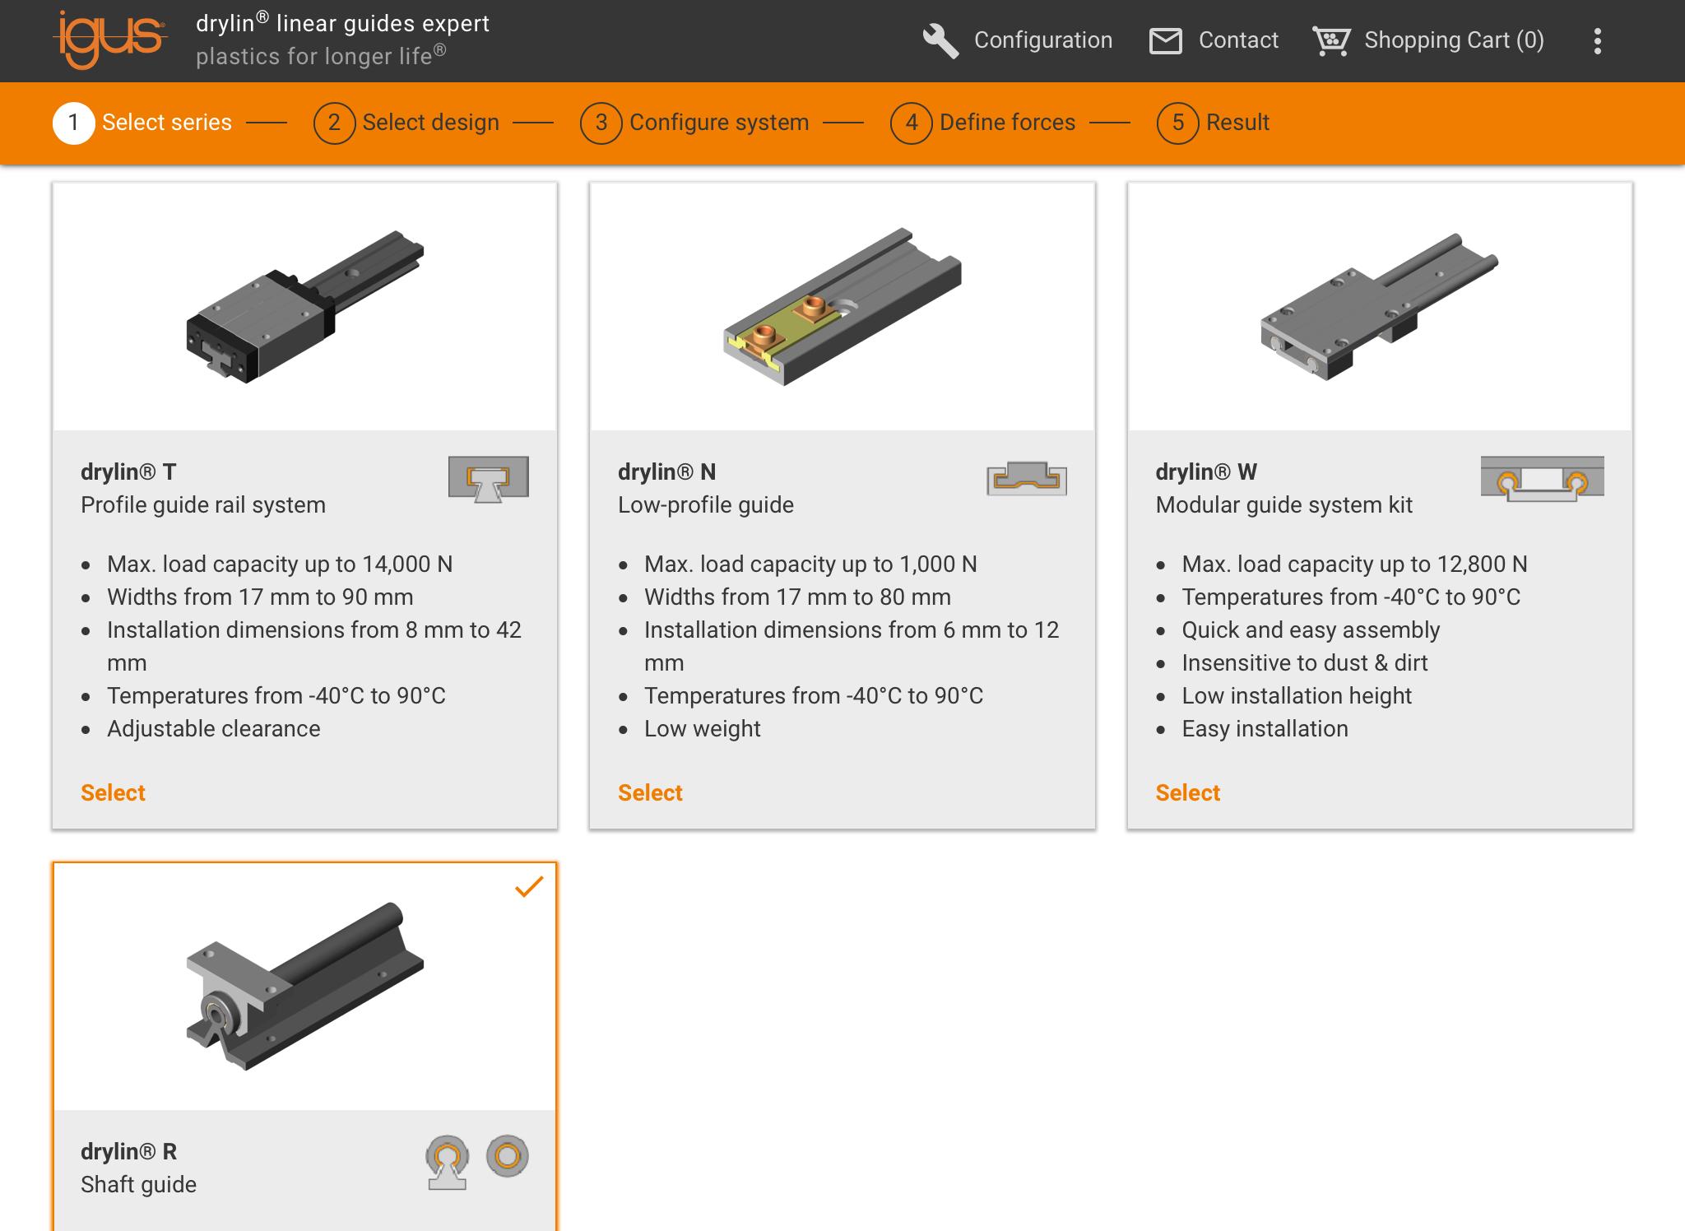Click the igus logo

click(x=110, y=40)
